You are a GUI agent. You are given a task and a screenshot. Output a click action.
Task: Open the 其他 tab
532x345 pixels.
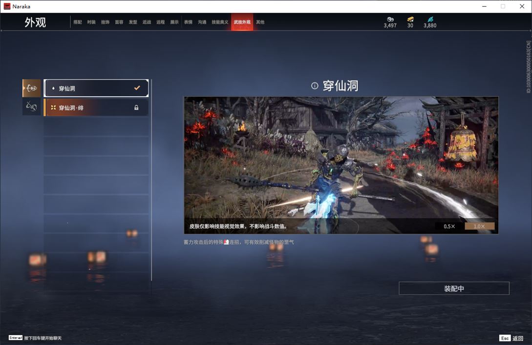click(x=260, y=22)
